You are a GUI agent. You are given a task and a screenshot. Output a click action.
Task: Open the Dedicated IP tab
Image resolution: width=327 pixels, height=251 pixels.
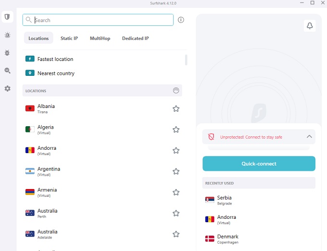coord(135,38)
